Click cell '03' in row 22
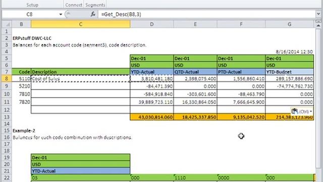Image resolution: width=323 pixels, height=182 pixels. [81, 177]
